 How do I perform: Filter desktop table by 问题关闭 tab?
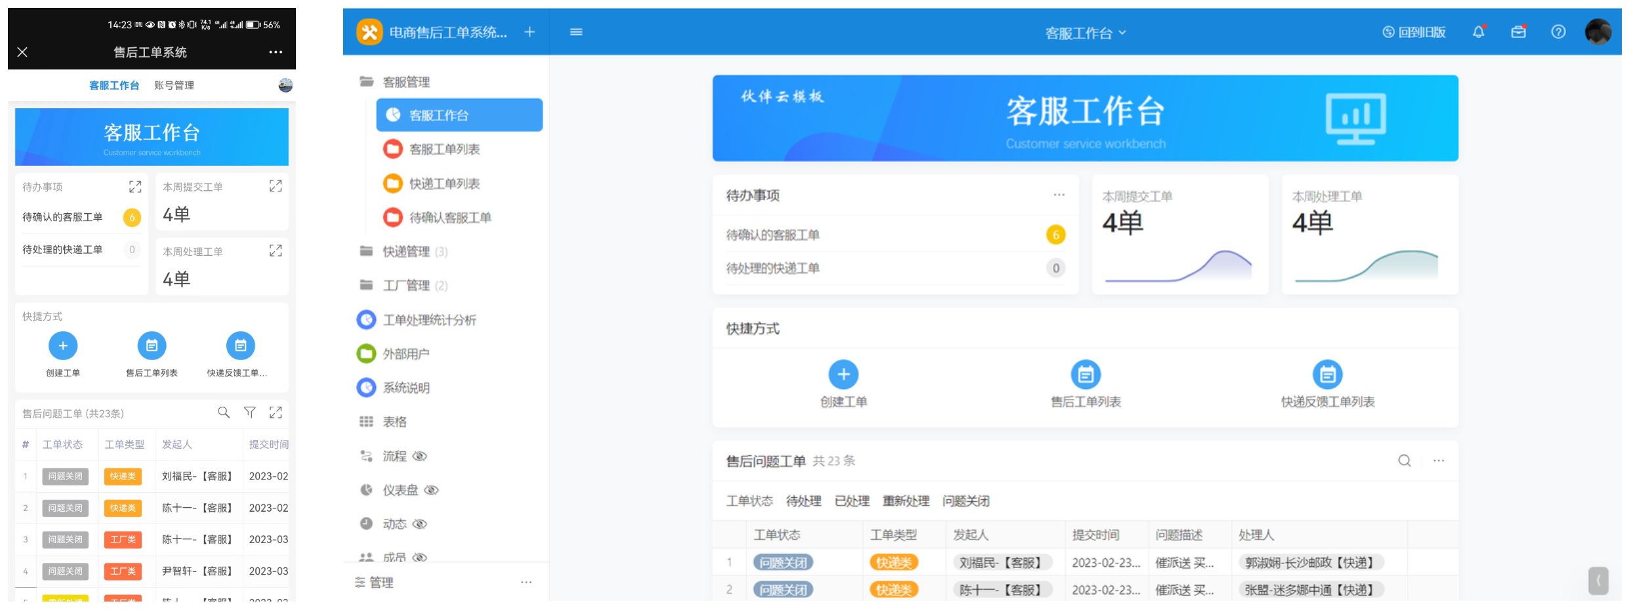966,501
